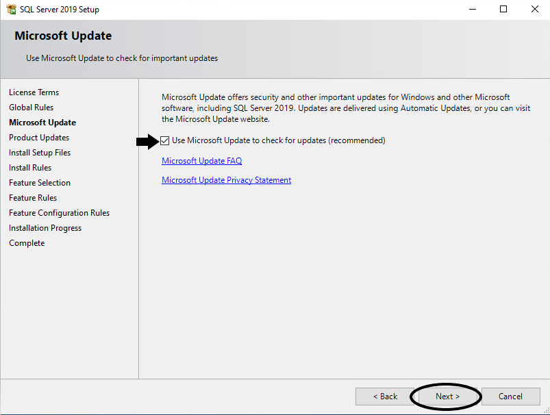550x415 pixels.
Task: Select Global Rules in the step list
Action: point(32,108)
